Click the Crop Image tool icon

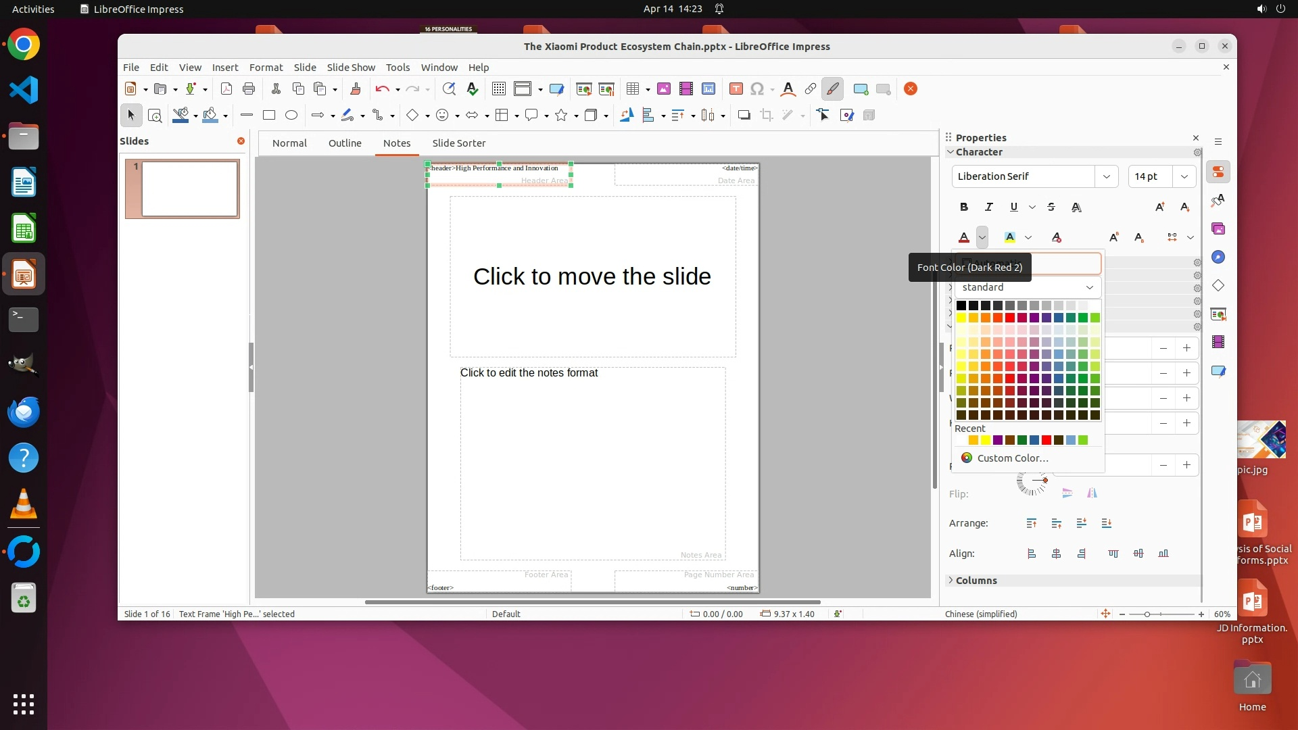coord(767,115)
